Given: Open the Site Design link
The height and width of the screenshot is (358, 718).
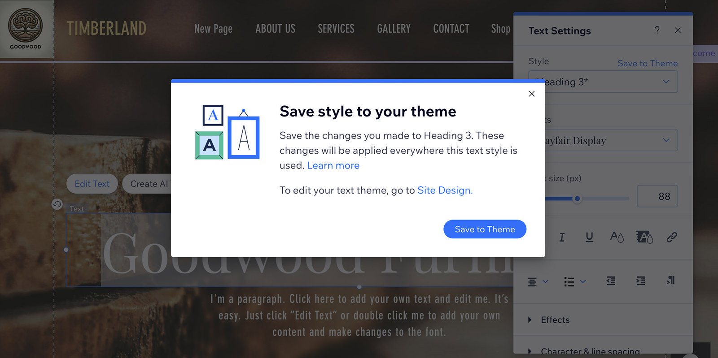Looking at the screenshot, I should [445, 190].
